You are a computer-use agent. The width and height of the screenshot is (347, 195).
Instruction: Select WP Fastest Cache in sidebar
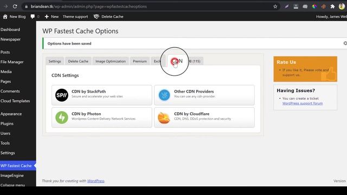pyautogui.click(x=18, y=166)
